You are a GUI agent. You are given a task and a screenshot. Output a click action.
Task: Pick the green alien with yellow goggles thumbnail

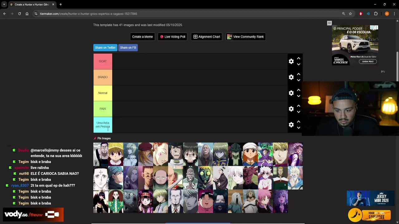pyautogui.click(x=205, y=178)
